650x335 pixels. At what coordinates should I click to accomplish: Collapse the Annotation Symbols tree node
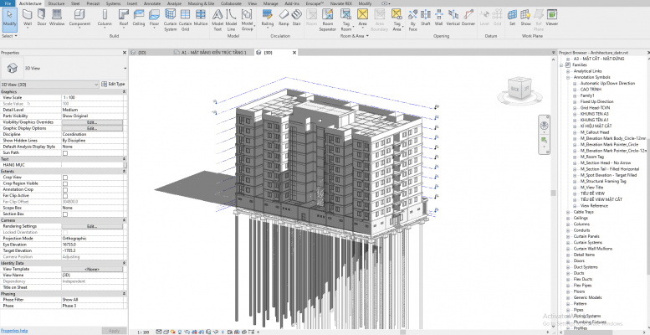[568, 77]
